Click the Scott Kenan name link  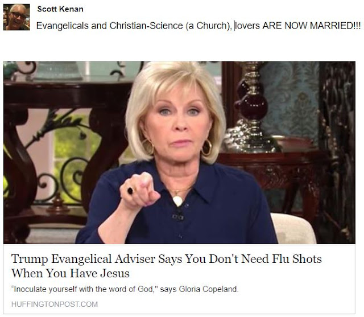point(60,9)
